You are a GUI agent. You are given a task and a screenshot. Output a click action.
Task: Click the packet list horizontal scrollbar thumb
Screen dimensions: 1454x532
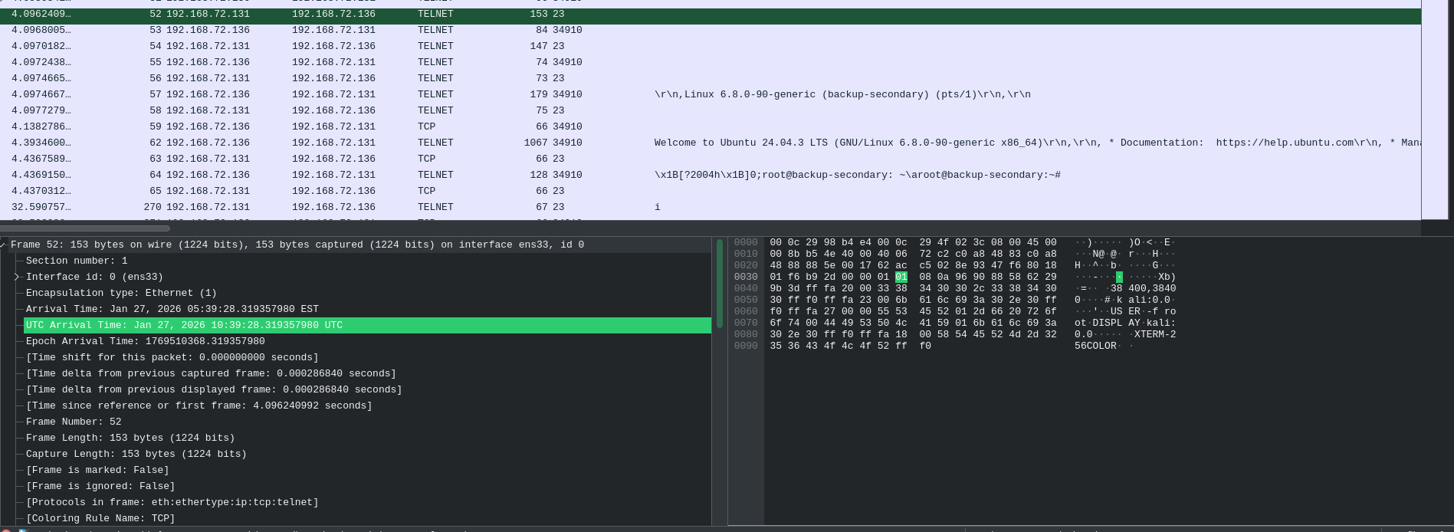point(85,228)
